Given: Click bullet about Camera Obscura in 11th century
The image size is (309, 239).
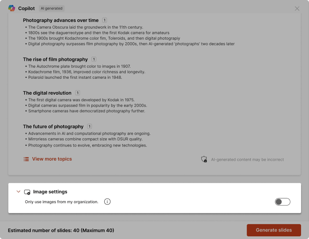Looking at the screenshot, I should coord(86,27).
